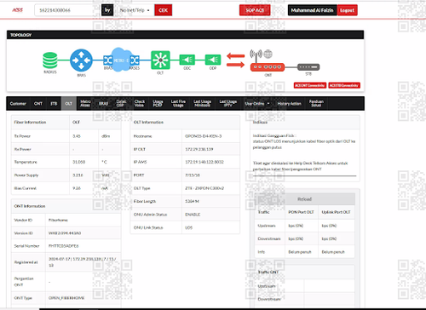Click the green OLT node icon
The height and width of the screenshot is (310, 426).
[x=160, y=60]
